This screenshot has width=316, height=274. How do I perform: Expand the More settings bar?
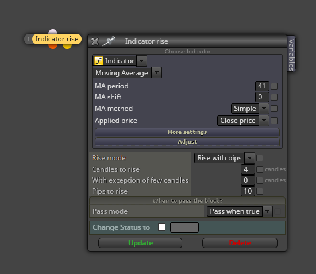coord(187,132)
